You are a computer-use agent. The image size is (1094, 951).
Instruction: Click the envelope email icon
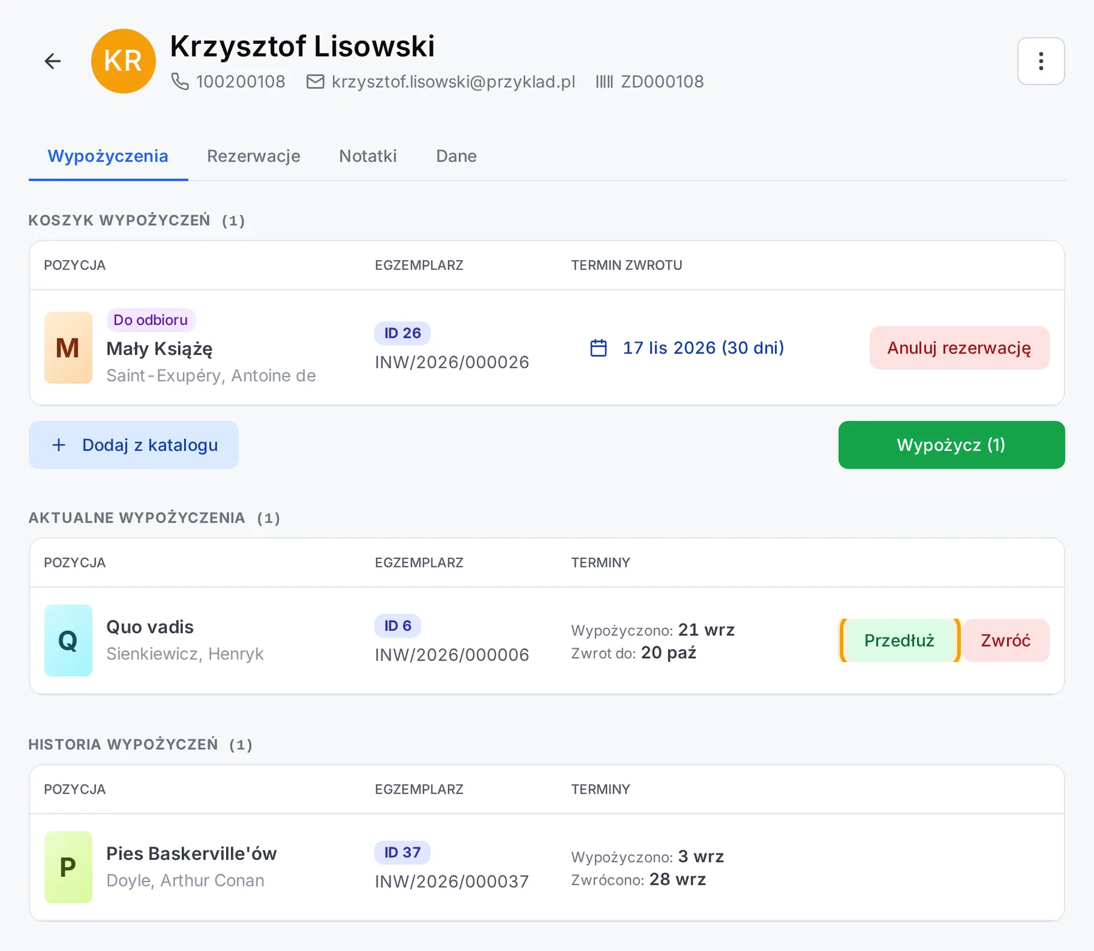[x=315, y=81]
